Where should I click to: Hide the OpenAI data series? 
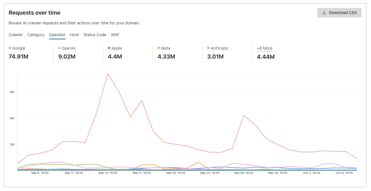(67, 48)
